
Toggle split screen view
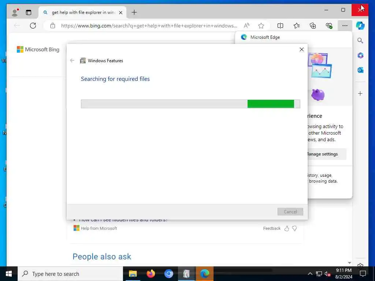280,26
